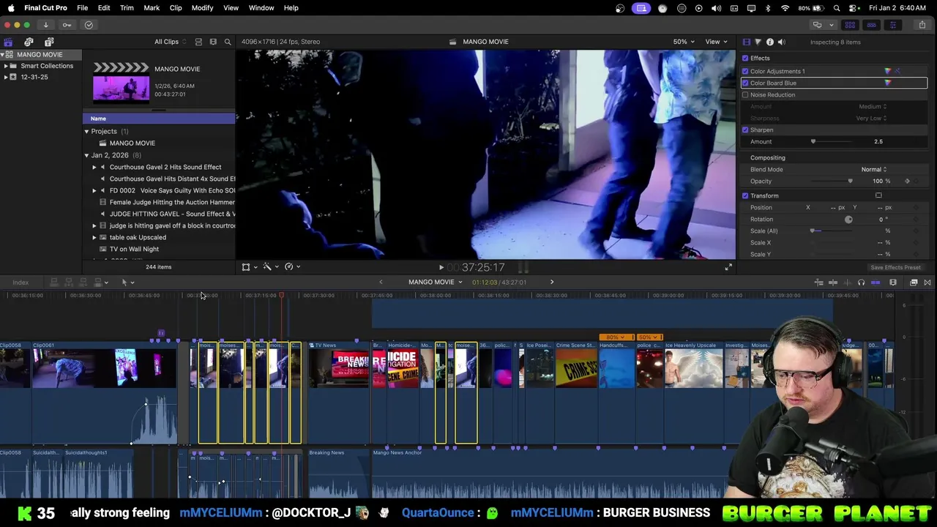This screenshot has height=527, width=937.
Task: Open the Transitions browser icon
Action: point(927,283)
